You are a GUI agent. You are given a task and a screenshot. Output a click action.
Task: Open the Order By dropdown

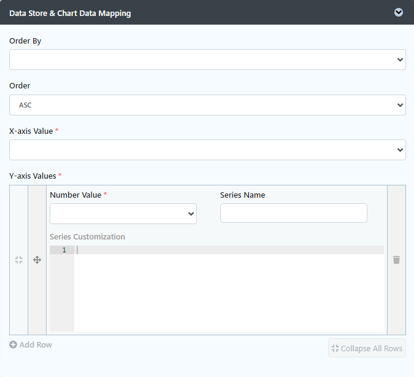tap(207, 60)
